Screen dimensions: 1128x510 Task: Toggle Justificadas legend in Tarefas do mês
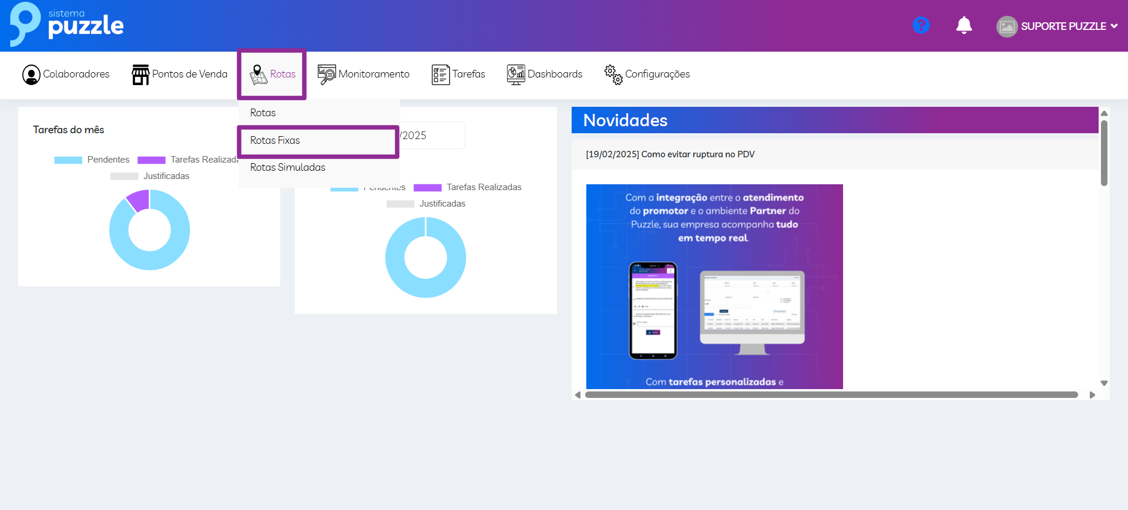[x=150, y=176]
